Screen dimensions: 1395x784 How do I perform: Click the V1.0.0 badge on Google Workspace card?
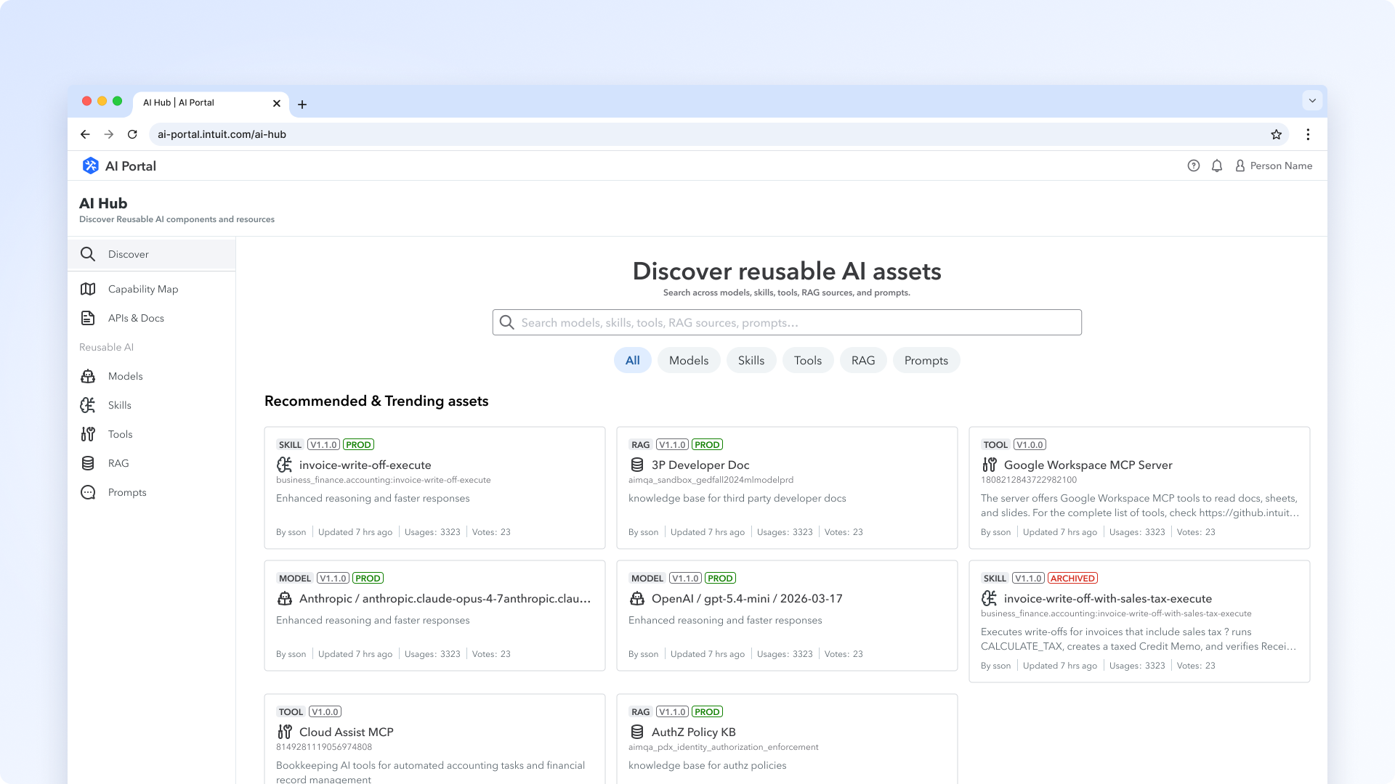tap(1030, 444)
